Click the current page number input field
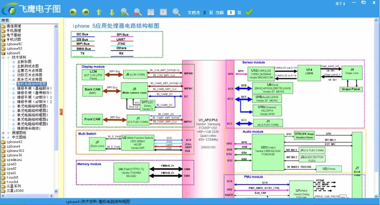 click(x=231, y=13)
